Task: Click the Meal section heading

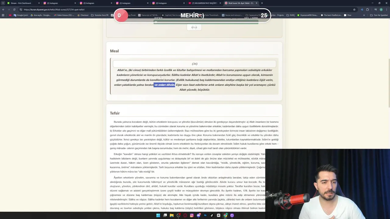Action: [114, 51]
